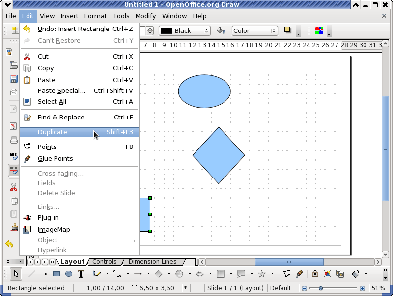The height and width of the screenshot is (296, 393).
Task: Select the Callouts tool
Action: click(241, 274)
